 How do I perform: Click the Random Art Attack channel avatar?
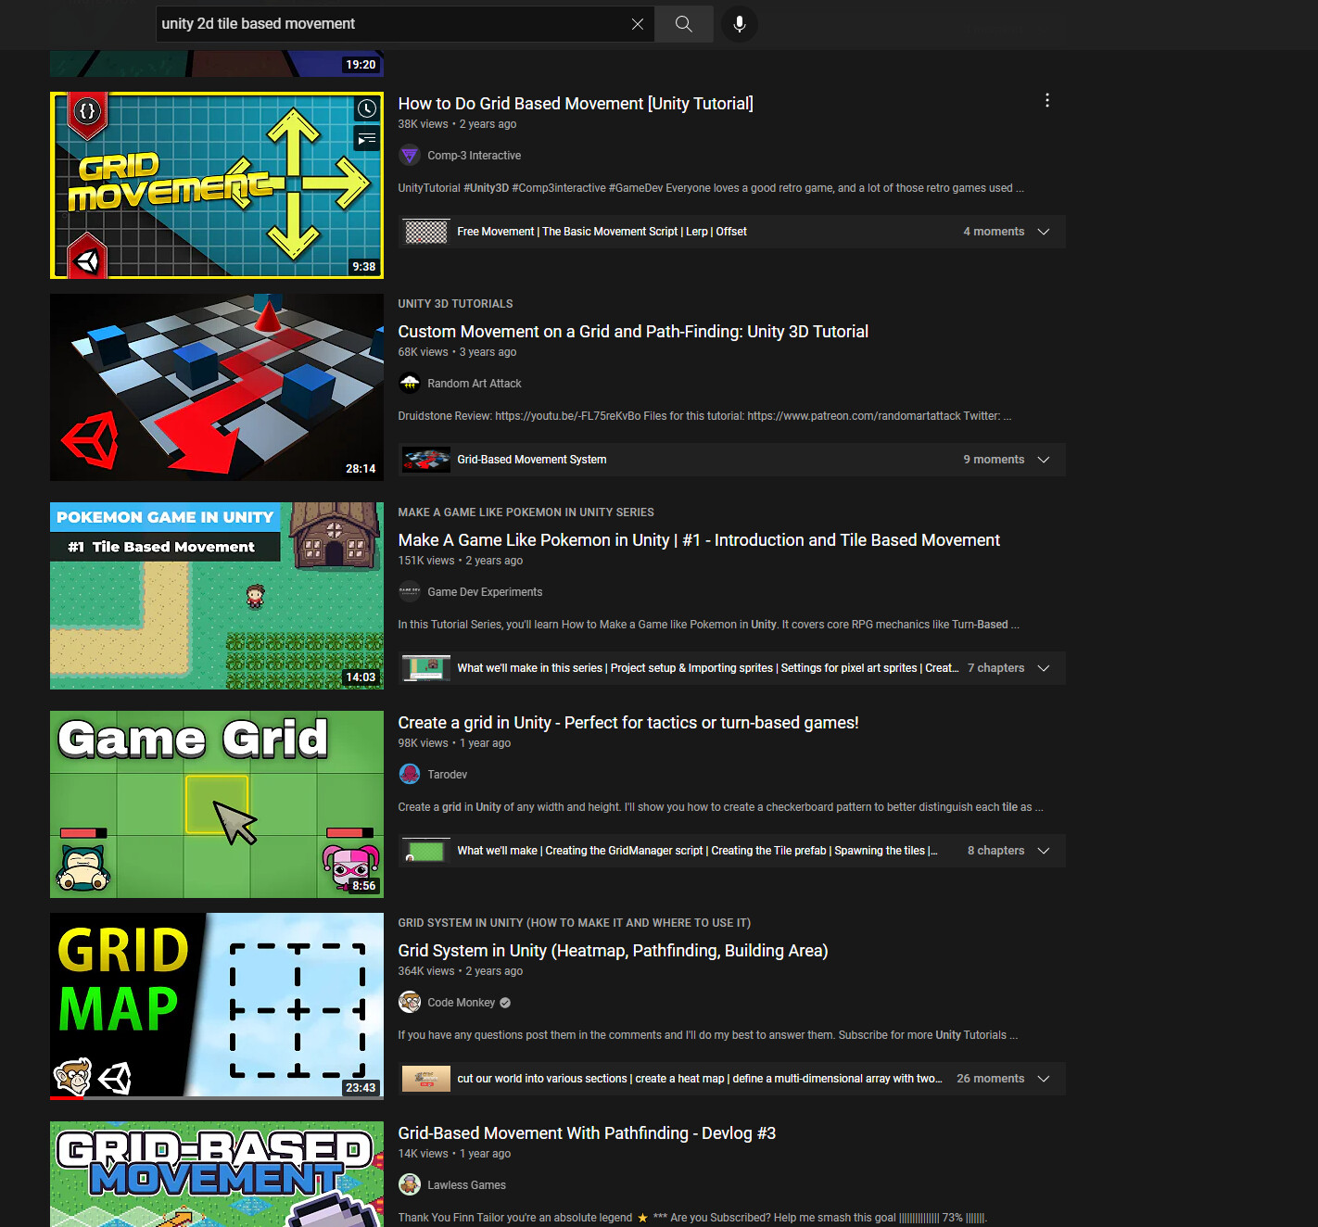click(x=410, y=383)
